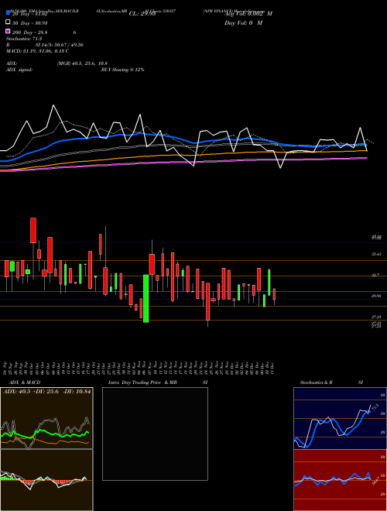Viewport: 387px width, 511px height.
Task: Click the 'ADX: 40.5 +DY: 25.6 -DY: 10.84' header
Action: (46, 391)
